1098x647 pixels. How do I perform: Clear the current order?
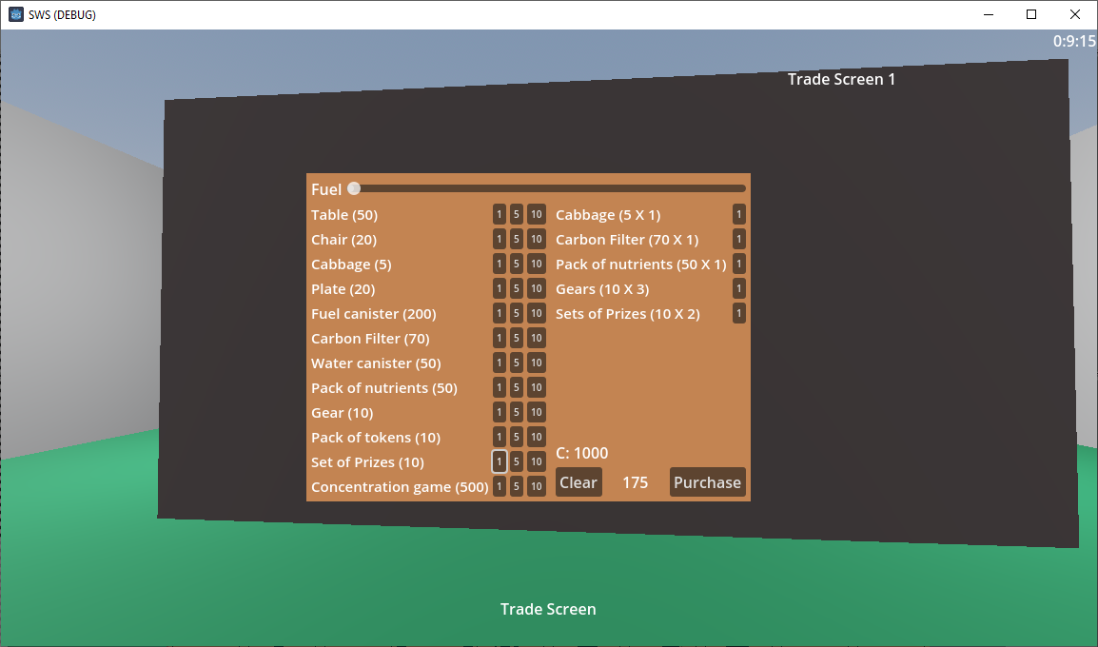tap(578, 482)
